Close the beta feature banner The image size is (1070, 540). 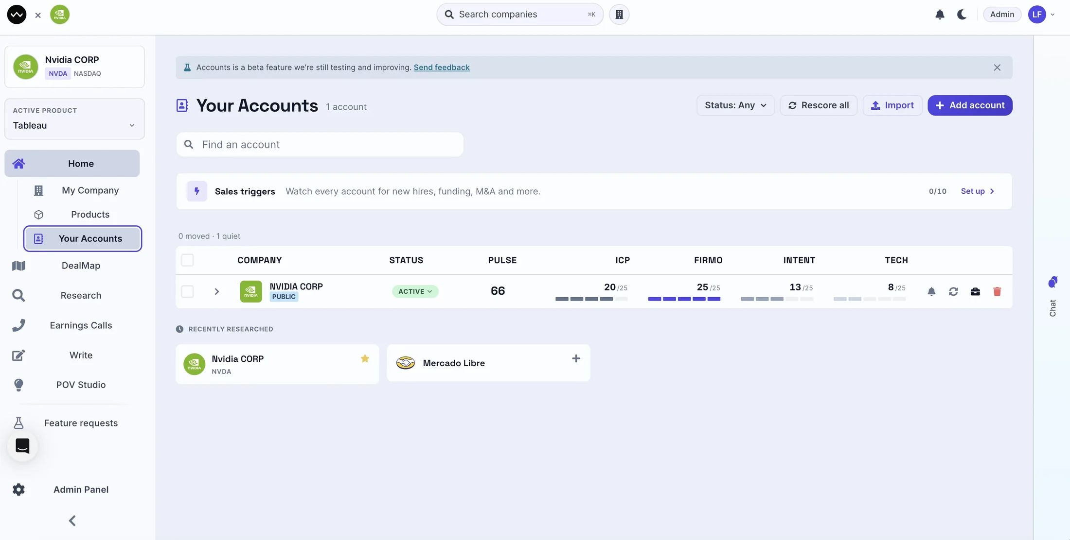tap(997, 67)
